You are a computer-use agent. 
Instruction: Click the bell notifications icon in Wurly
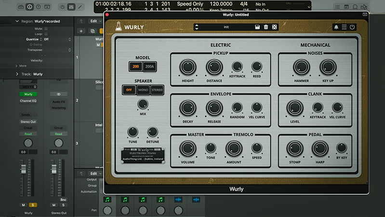(336, 27)
